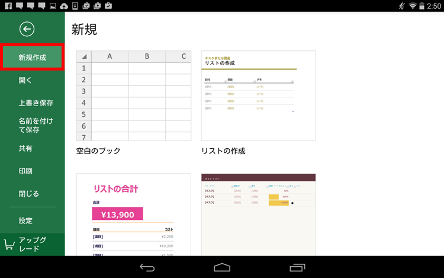Tap the Wi-Fi status icon
The height and width of the screenshot is (278, 444).
click(413, 6)
